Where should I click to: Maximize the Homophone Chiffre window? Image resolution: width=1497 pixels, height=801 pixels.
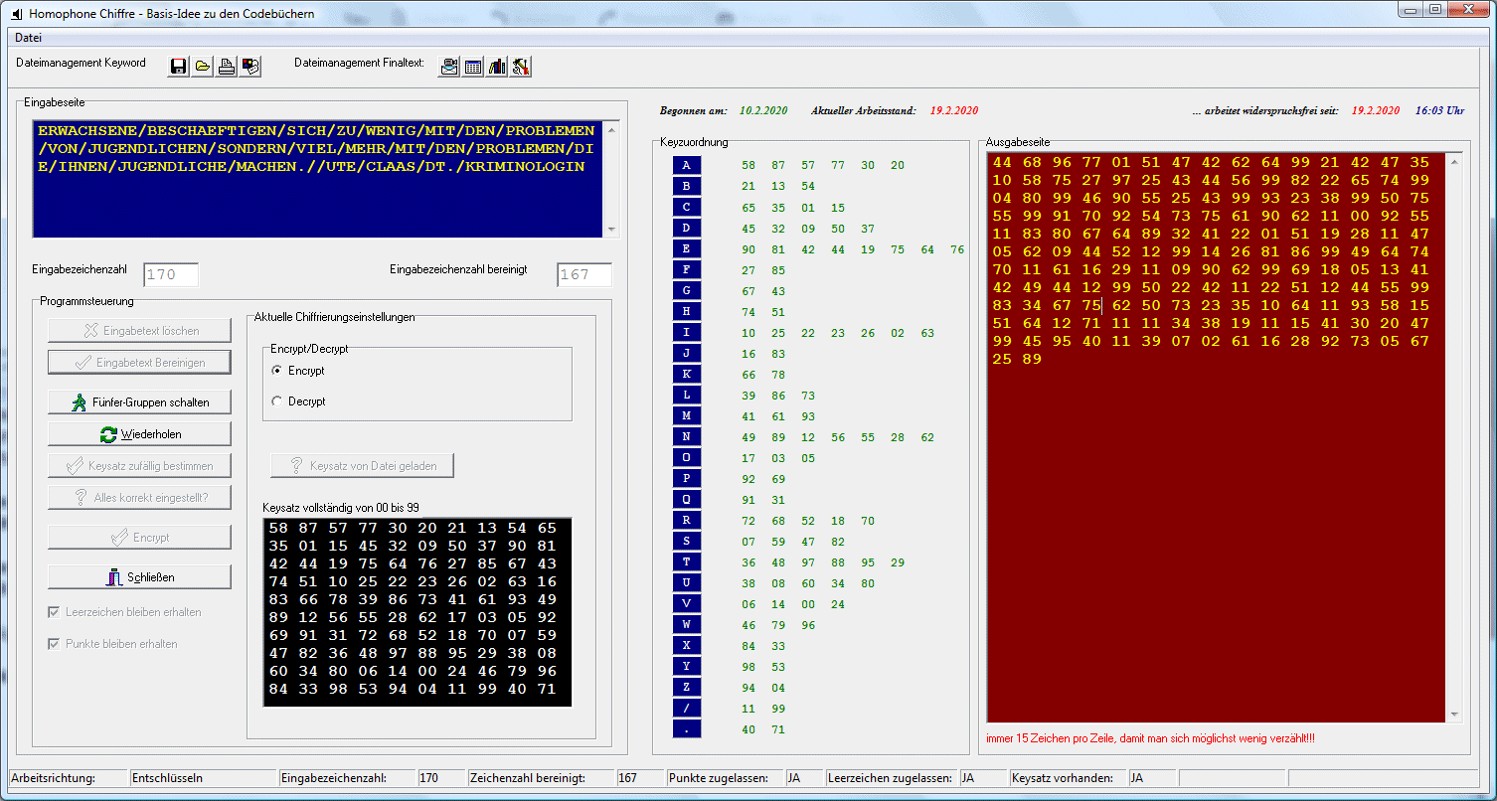[x=1435, y=9]
